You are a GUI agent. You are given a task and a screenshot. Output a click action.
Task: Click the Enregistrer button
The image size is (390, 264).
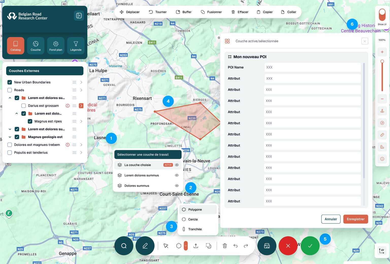coord(355,219)
